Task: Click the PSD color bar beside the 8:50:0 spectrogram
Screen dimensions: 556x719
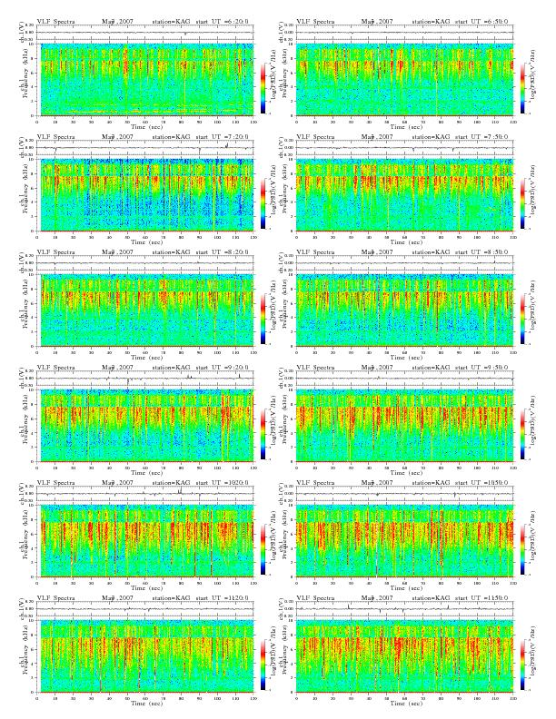Action: click(x=522, y=319)
